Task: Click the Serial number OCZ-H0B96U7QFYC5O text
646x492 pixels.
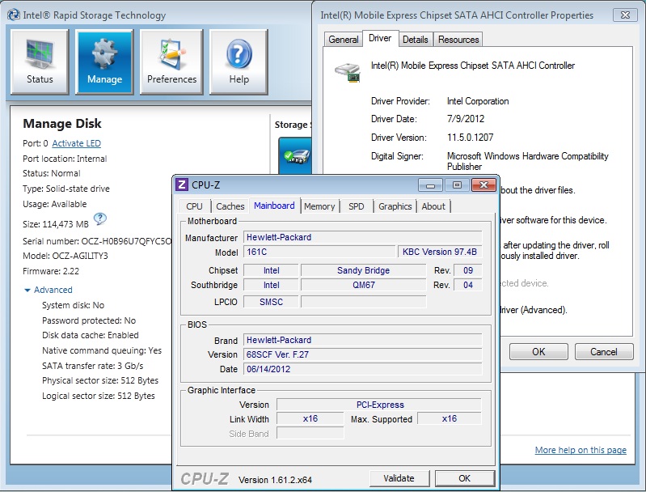Action: pyautogui.click(x=97, y=241)
